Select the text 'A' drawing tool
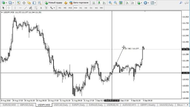Screen dimensions: 190x107 coord(41,8)
